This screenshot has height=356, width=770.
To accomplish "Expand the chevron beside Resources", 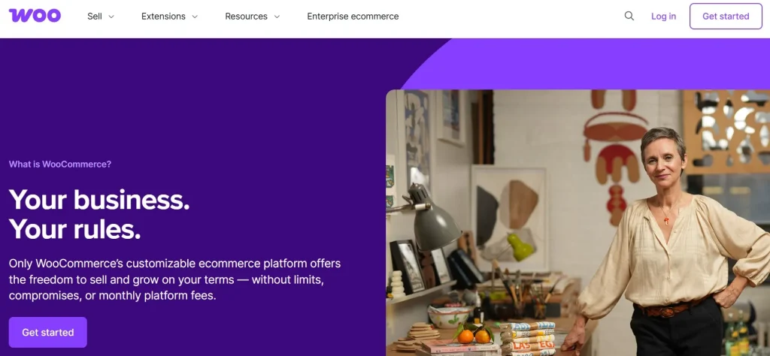I will coord(277,17).
